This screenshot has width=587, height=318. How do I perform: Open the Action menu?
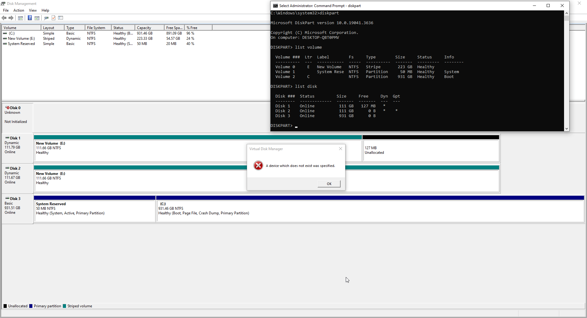[19, 10]
